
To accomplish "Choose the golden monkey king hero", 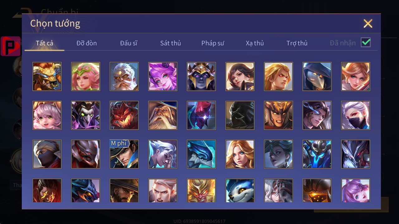I will pyautogui.click(x=201, y=190).
